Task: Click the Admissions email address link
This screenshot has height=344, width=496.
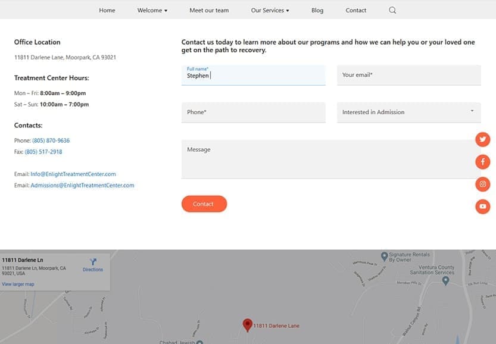Action: (x=82, y=185)
